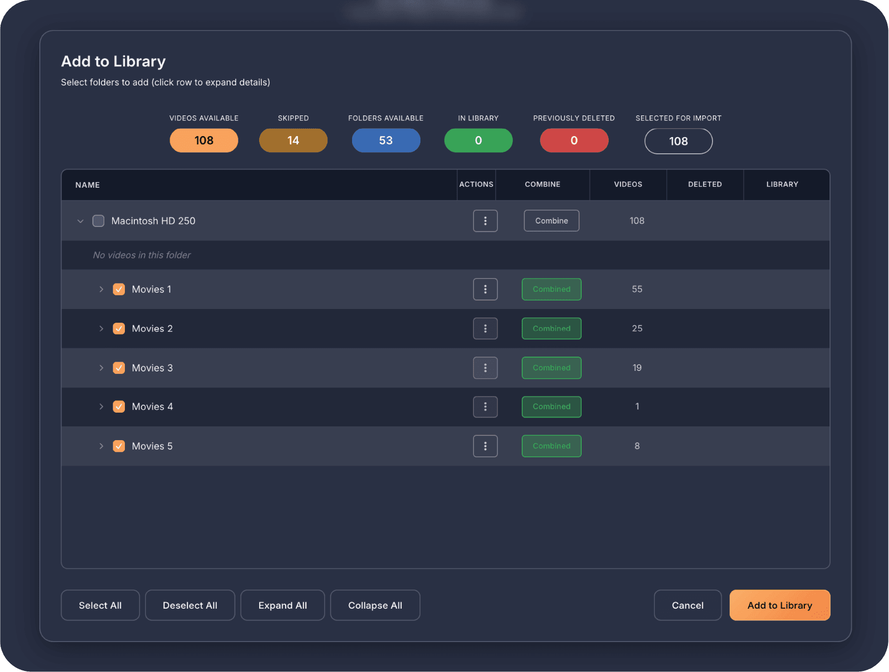
Task: Open the actions menu for Movies 2
Action: pyautogui.click(x=485, y=328)
